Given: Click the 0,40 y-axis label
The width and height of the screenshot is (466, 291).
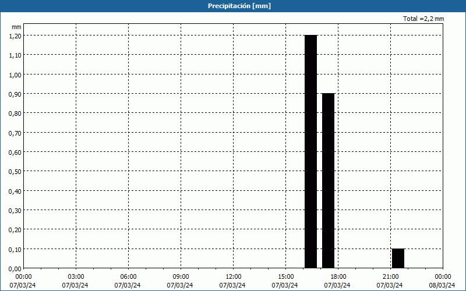Looking at the screenshot, I should pyautogui.click(x=15, y=191).
